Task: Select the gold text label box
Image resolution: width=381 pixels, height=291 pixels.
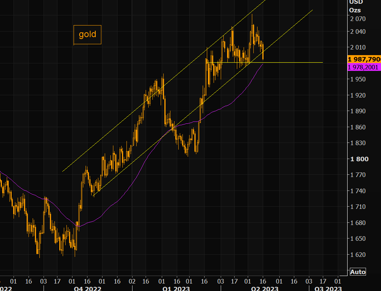Action: click(x=87, y=35)
